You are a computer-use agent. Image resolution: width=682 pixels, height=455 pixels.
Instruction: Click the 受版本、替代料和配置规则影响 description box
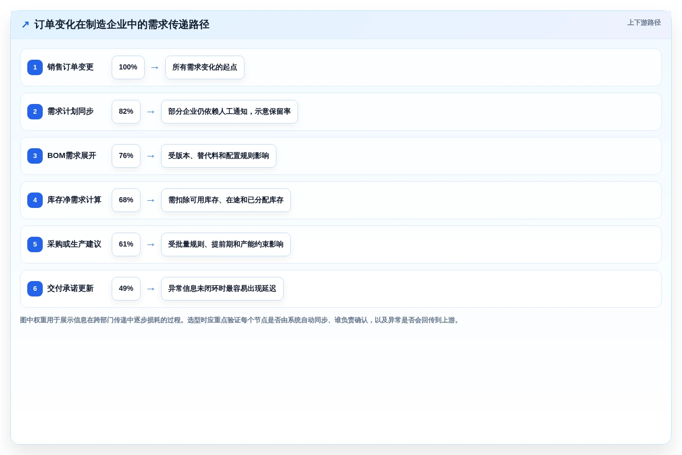[x=219, y=156]
